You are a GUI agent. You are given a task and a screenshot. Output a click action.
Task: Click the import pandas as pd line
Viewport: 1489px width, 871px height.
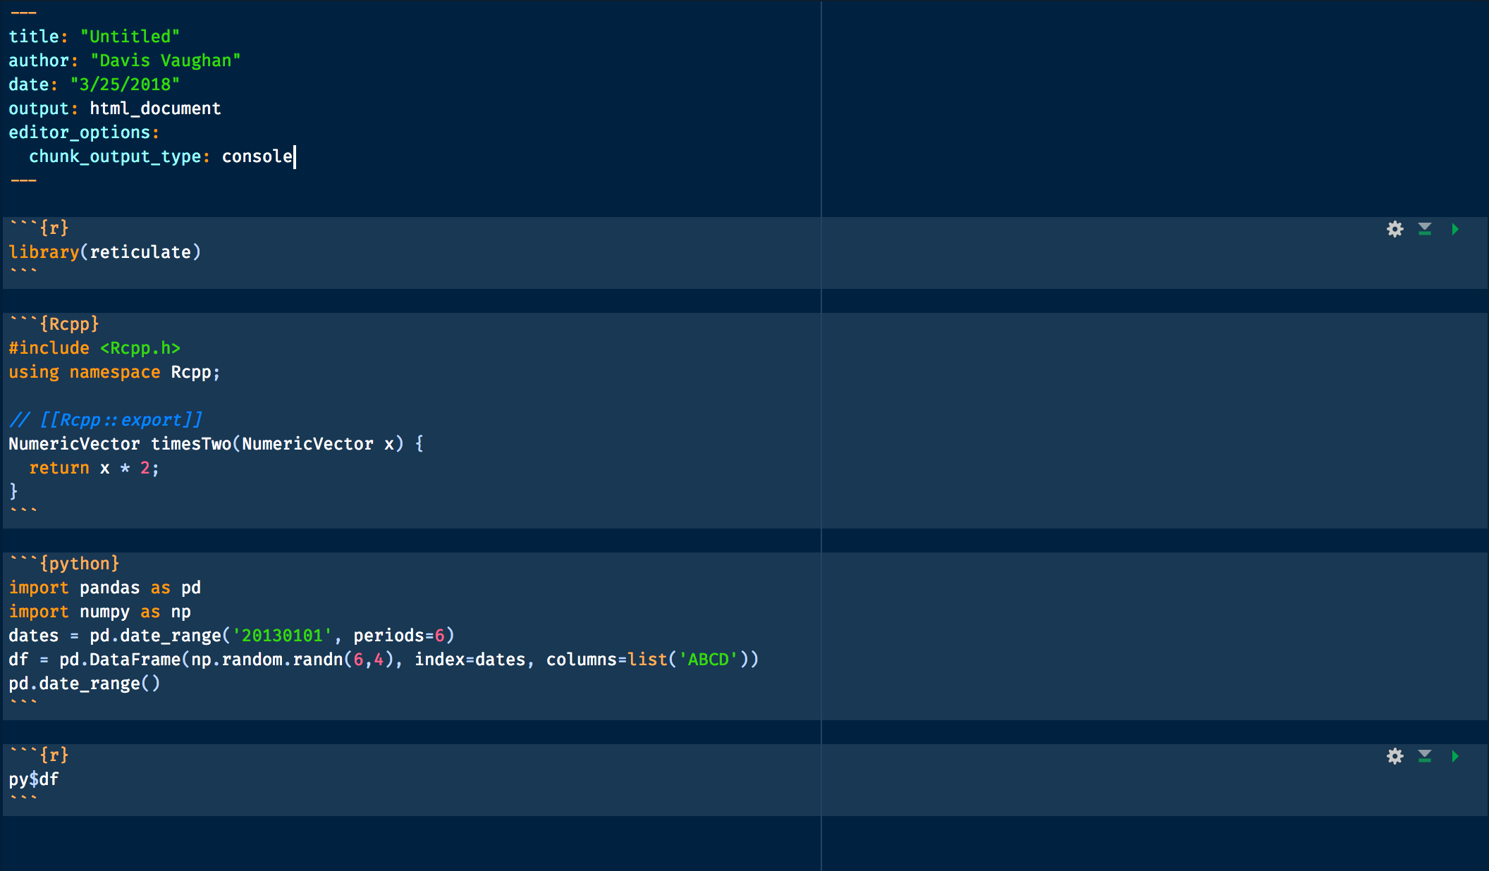(x=104, y=587)
